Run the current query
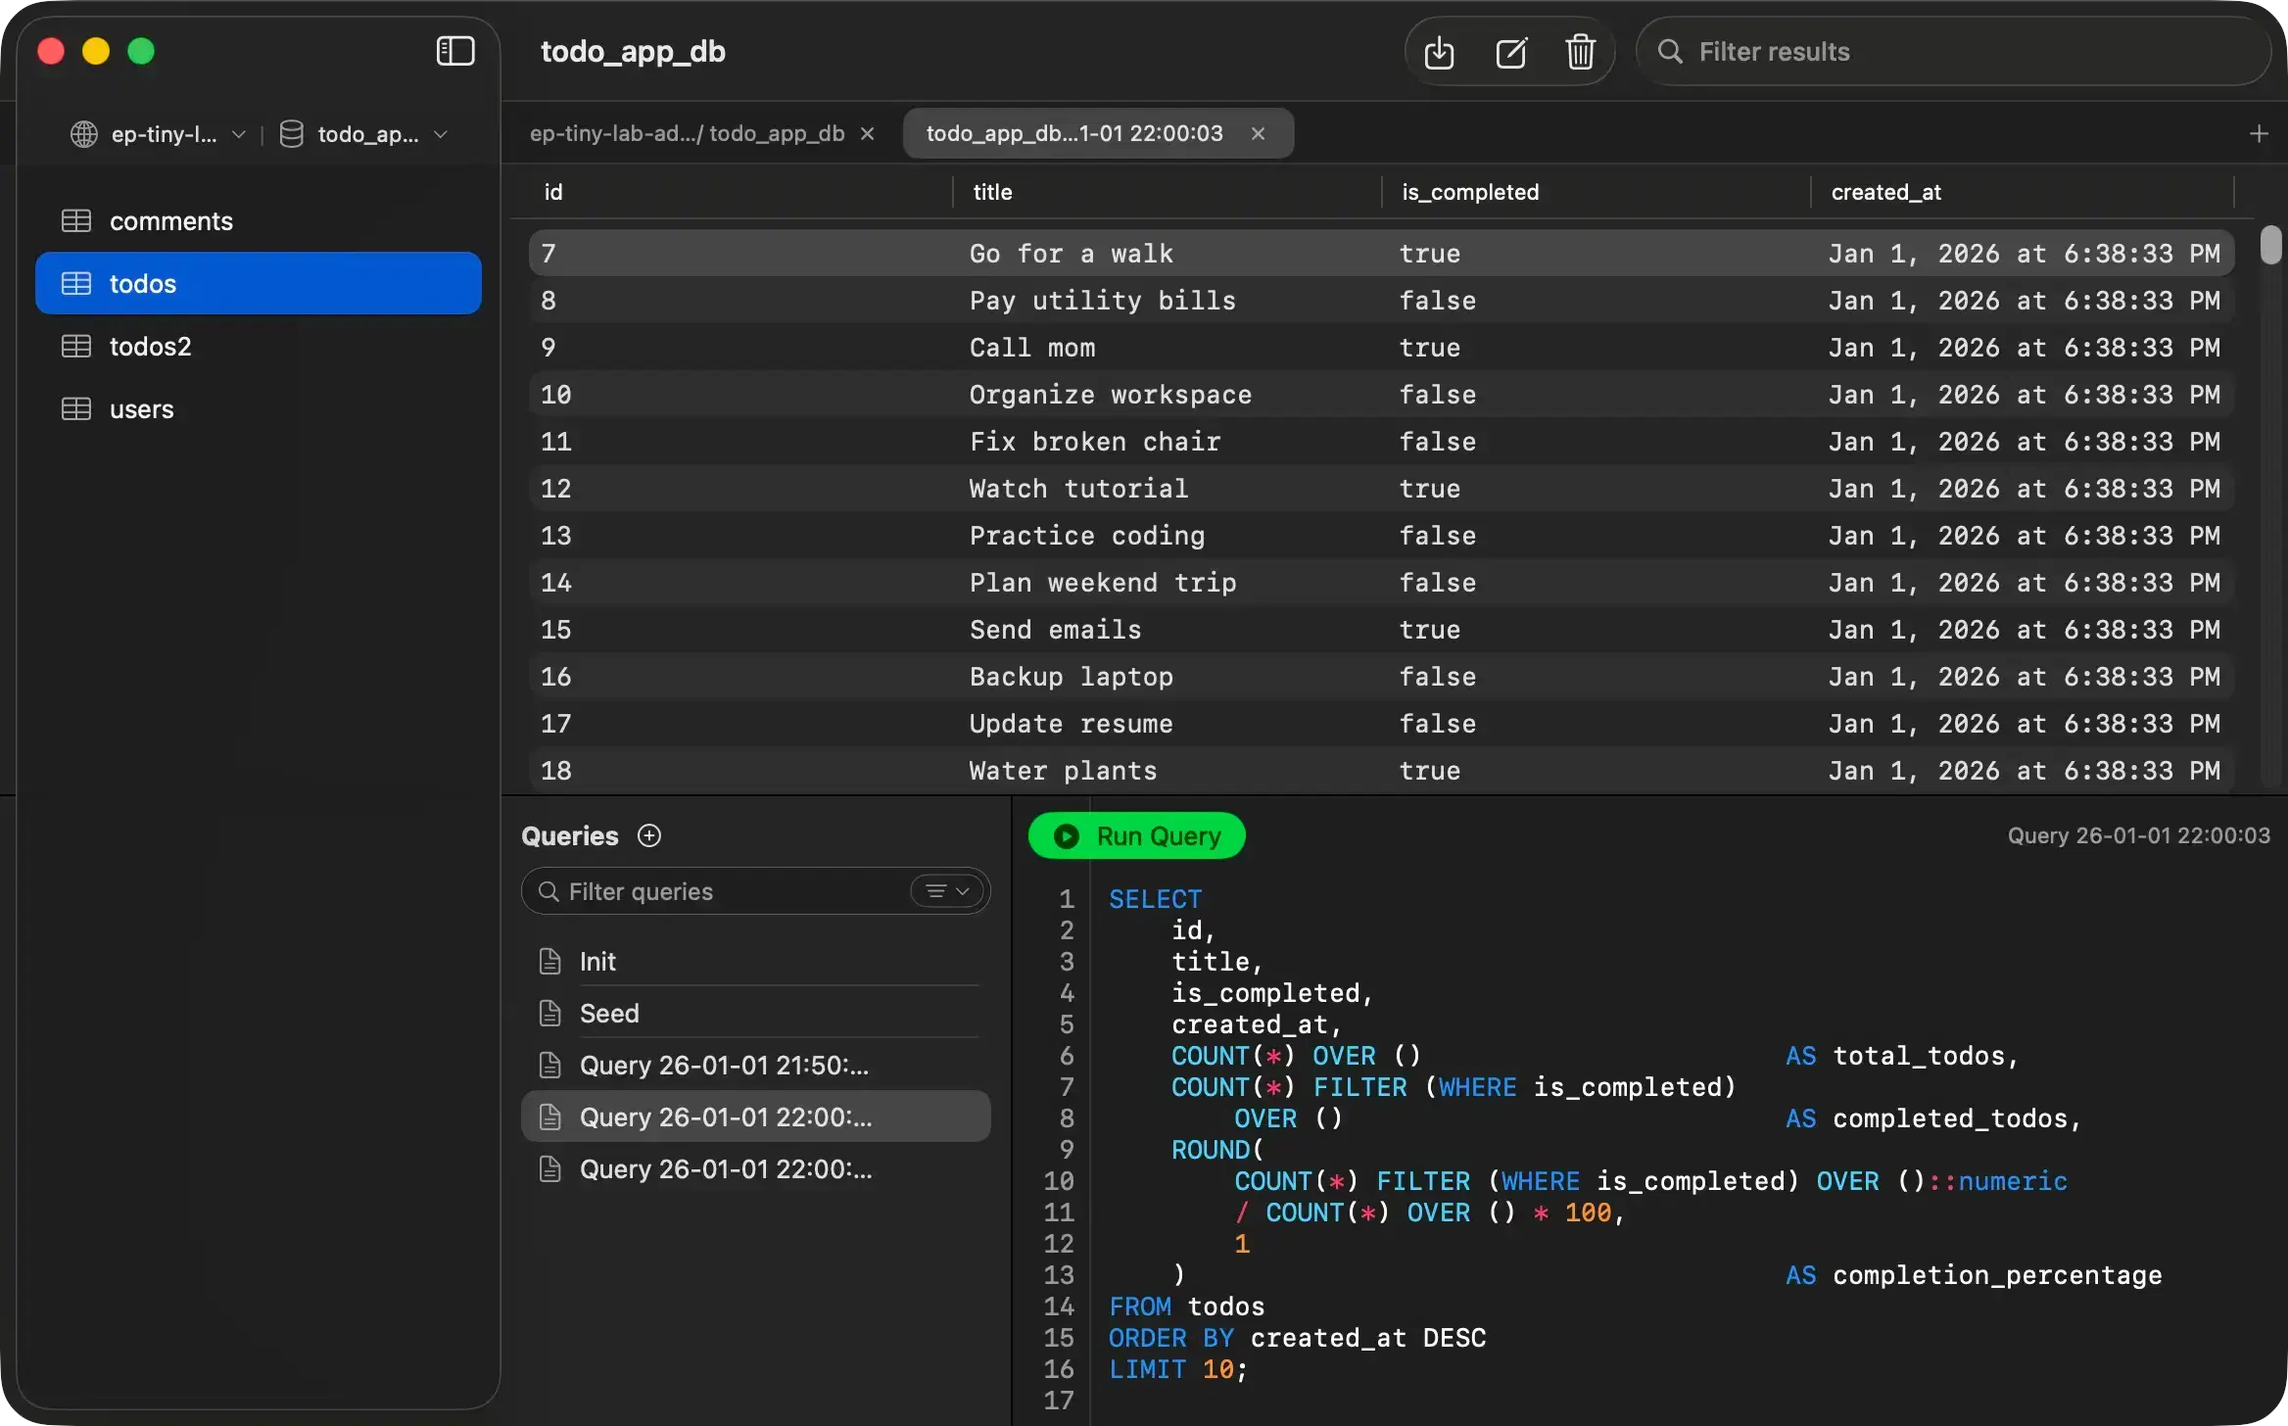 pyautogui.click(x=1136, y=835)
